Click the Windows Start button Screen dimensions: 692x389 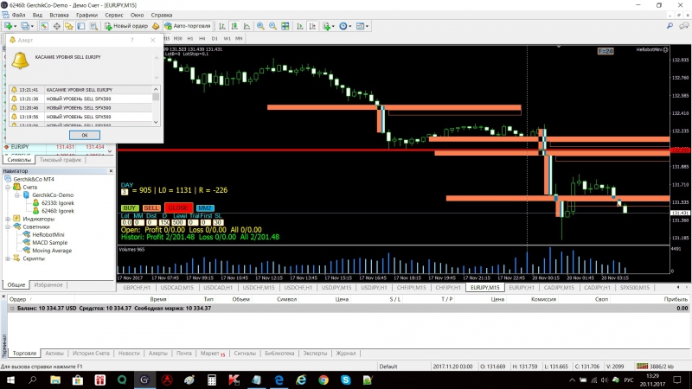(x=10, y=379)
